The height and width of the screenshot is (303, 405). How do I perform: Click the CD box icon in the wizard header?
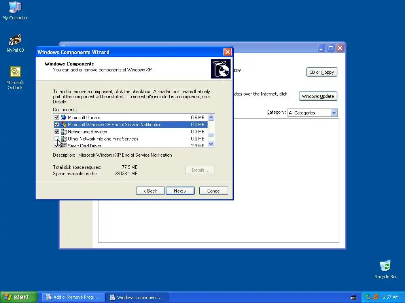(221, 69)
